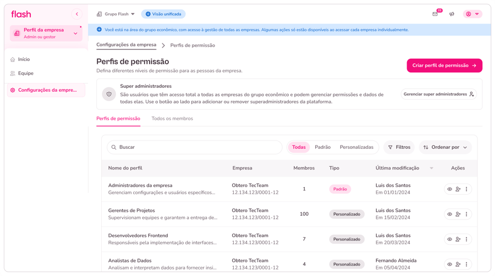View Analistas de Dados profile eye icon
495x276 pixels.
click(x=449, y=264)
